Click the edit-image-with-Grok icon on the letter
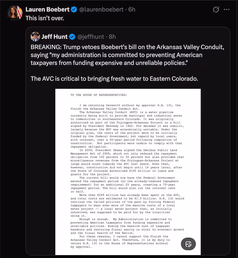The image size is (238, 258). click(188, 244)
